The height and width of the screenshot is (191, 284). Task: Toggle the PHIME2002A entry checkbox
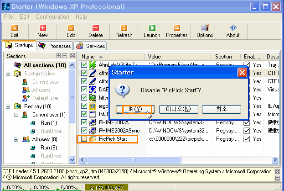[84, 122]
